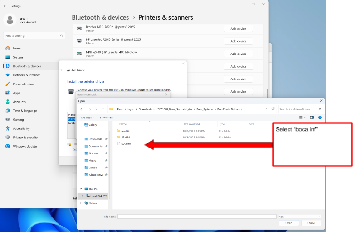Click the Find a setting search box
The height and width of the screenshot is (232, 353).
coord(34,35)
